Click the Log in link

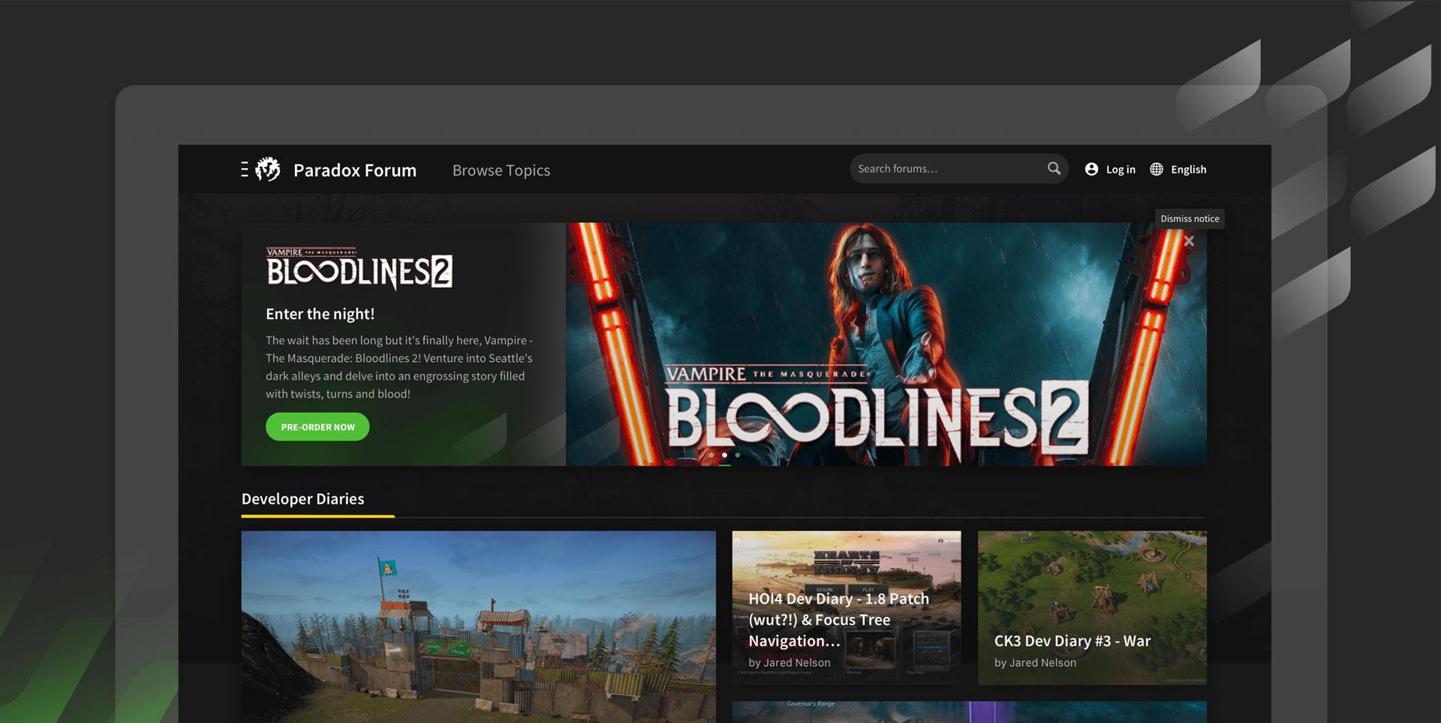(x=1120, y=170)
